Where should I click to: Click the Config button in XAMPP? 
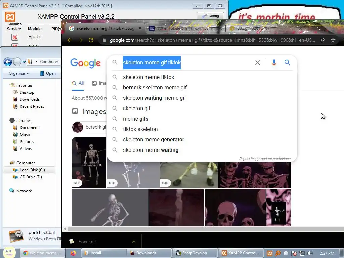tap(210, 16)
